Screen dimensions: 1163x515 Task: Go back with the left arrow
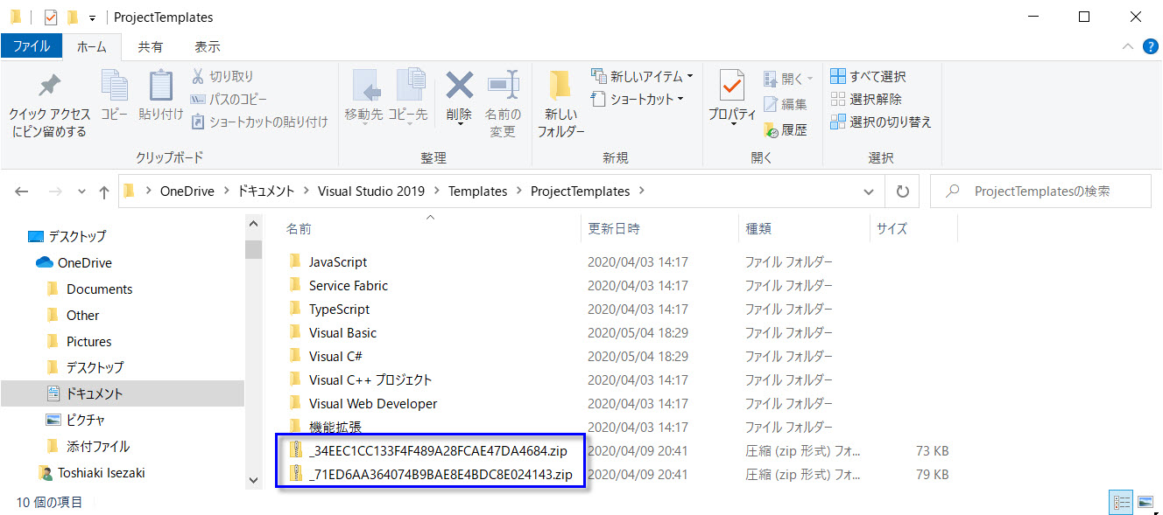22,191
